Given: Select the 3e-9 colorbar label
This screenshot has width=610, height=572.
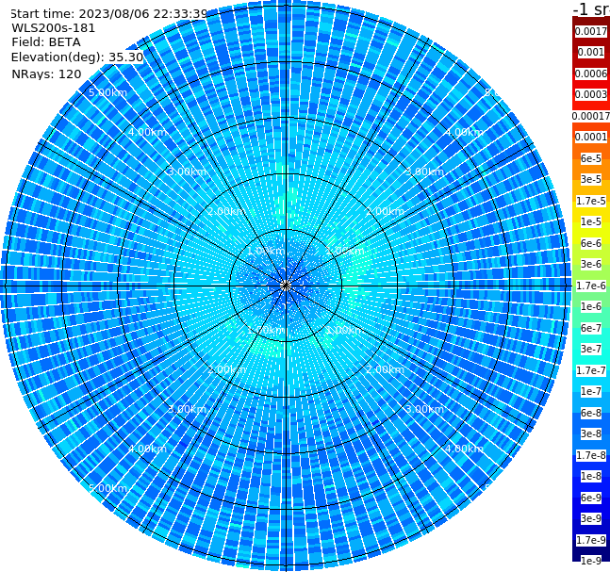Looking at the screenshot, I should (x=591, y=518).
